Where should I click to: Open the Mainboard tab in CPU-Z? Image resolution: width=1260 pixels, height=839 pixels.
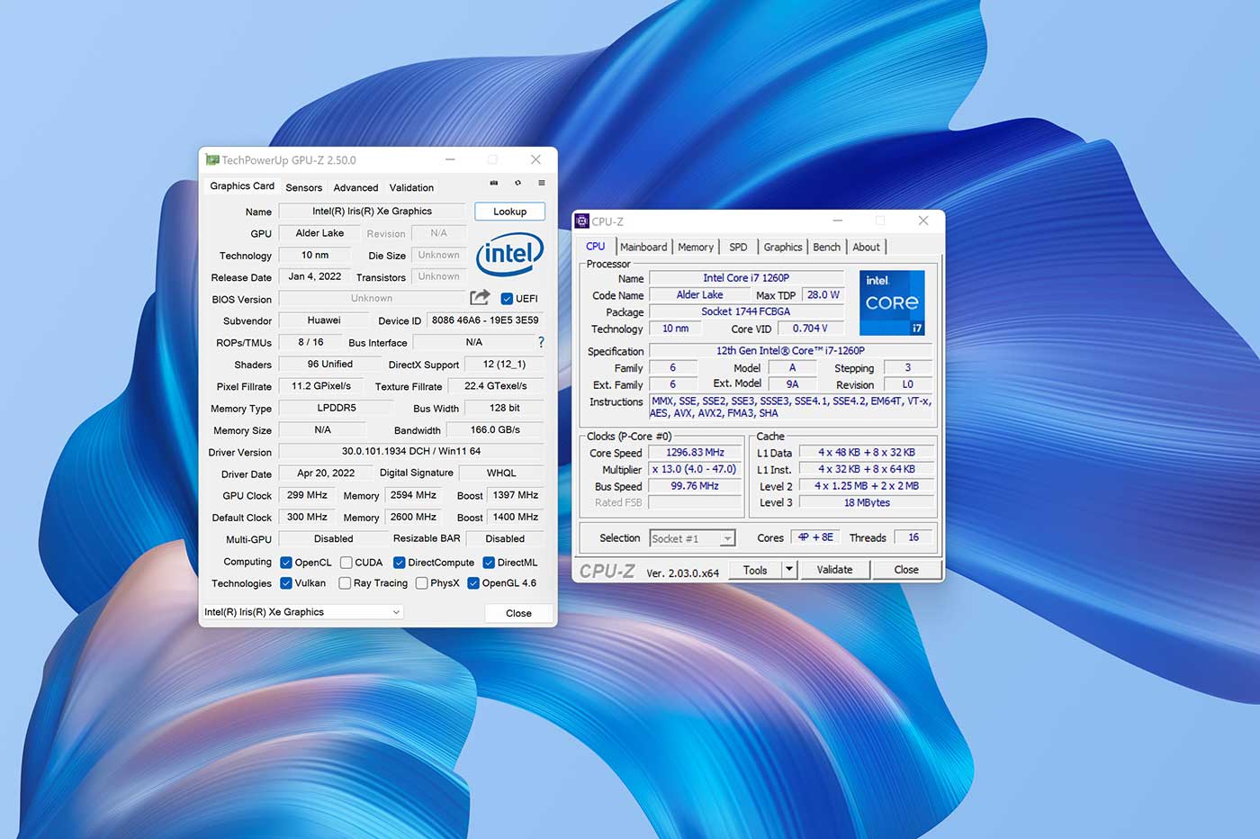[x=643, y=247]
